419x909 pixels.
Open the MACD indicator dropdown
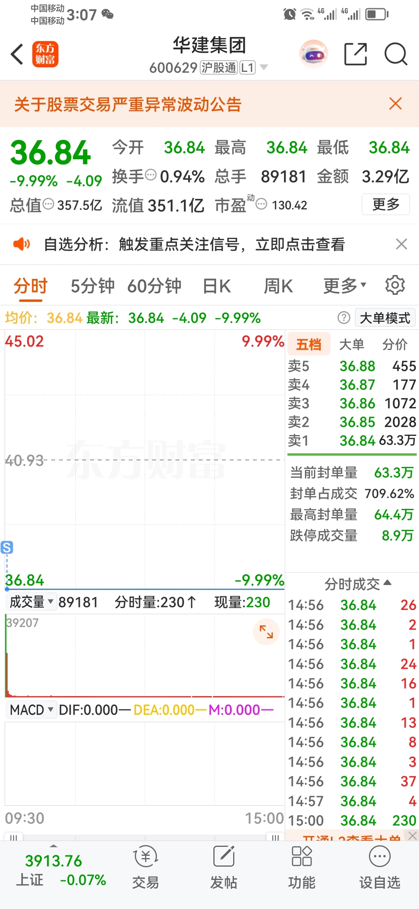pyautogui.click(x=32, y=710)
